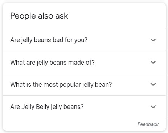Click blank space in the 'bad for you?' row
Image resolution: width=168 pixels, height=133 pixels.
pyautogui.click(x=119, y=40)
